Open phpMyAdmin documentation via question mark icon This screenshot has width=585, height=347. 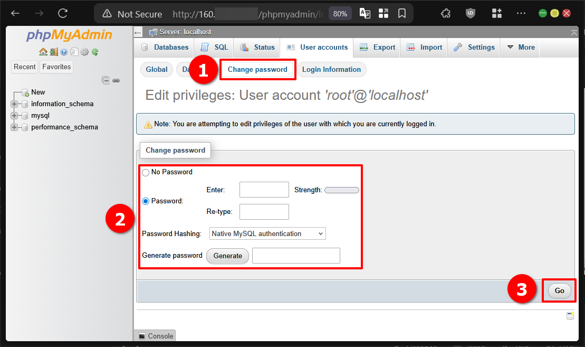pyautogui.click(x=64, y=52)
